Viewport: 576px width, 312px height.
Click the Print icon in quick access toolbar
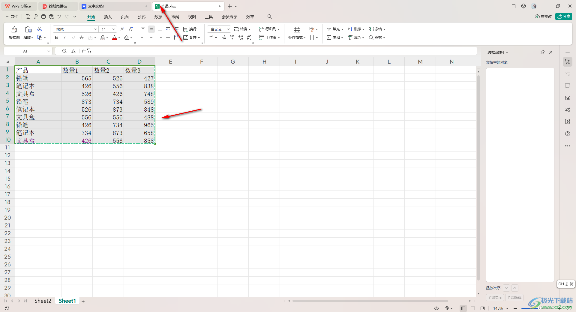43,17
